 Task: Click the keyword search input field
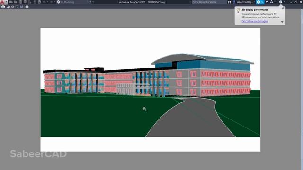[209, 2]
